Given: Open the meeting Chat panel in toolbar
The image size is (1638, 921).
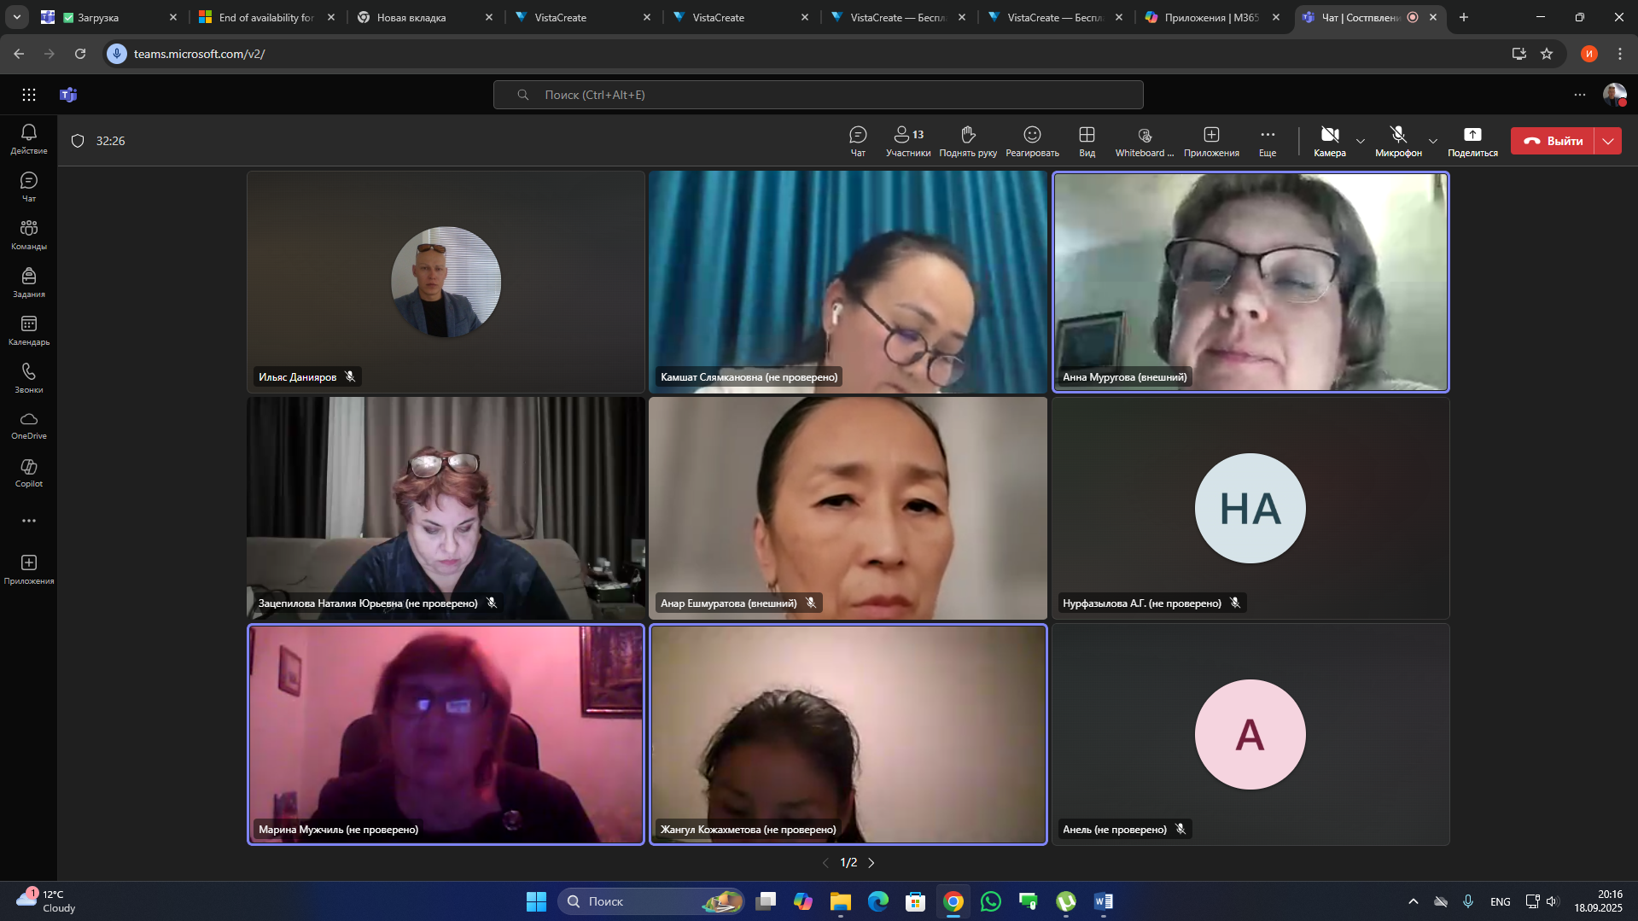Looking at the screenshot, I should pos(858,141).
